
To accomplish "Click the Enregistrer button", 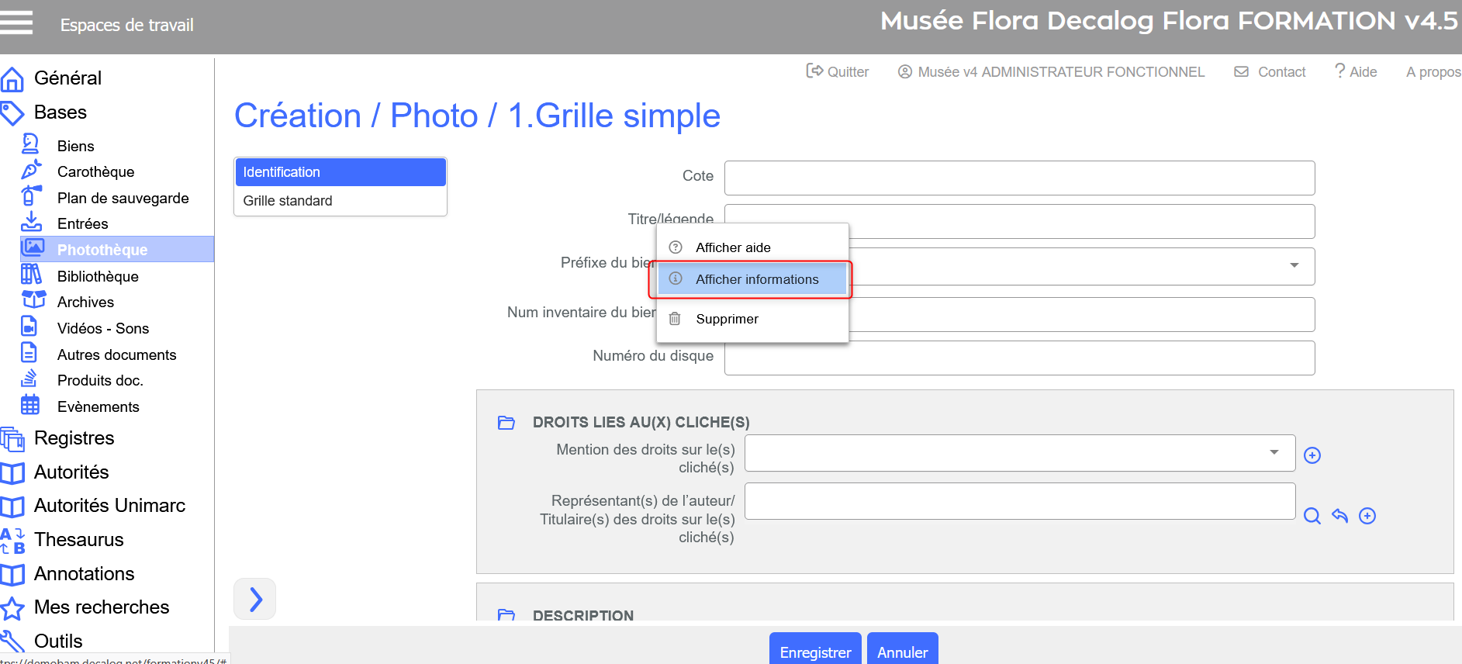I will pyautogui.click(x=815, y=652).
